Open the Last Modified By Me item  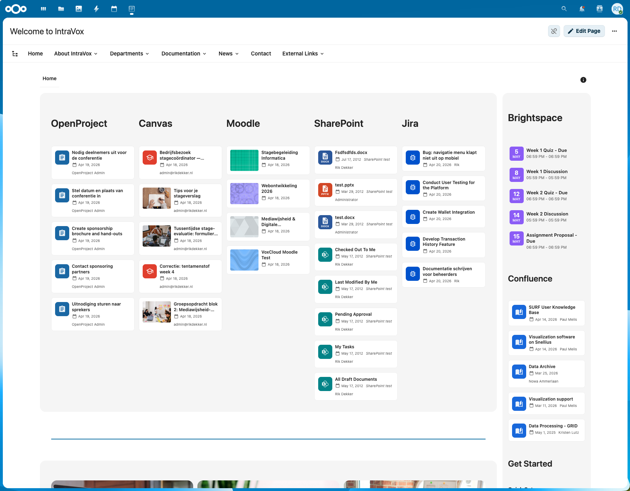click(x=356, y=289)
